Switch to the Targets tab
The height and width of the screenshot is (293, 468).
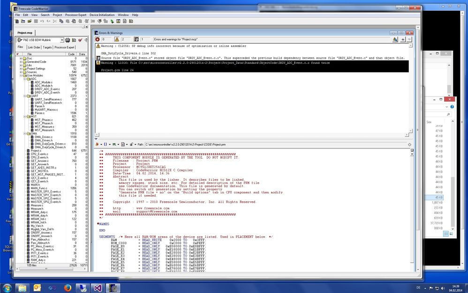47,47
